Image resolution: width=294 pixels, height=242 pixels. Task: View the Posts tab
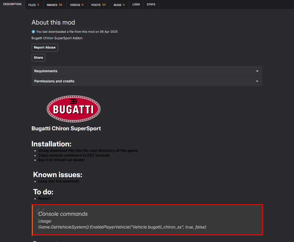coord(99,5)
